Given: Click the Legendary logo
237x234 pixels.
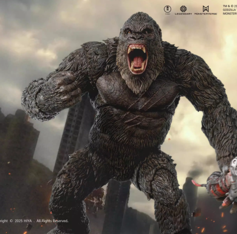Looking at the screenshot, I should click(x=183, y=10).
